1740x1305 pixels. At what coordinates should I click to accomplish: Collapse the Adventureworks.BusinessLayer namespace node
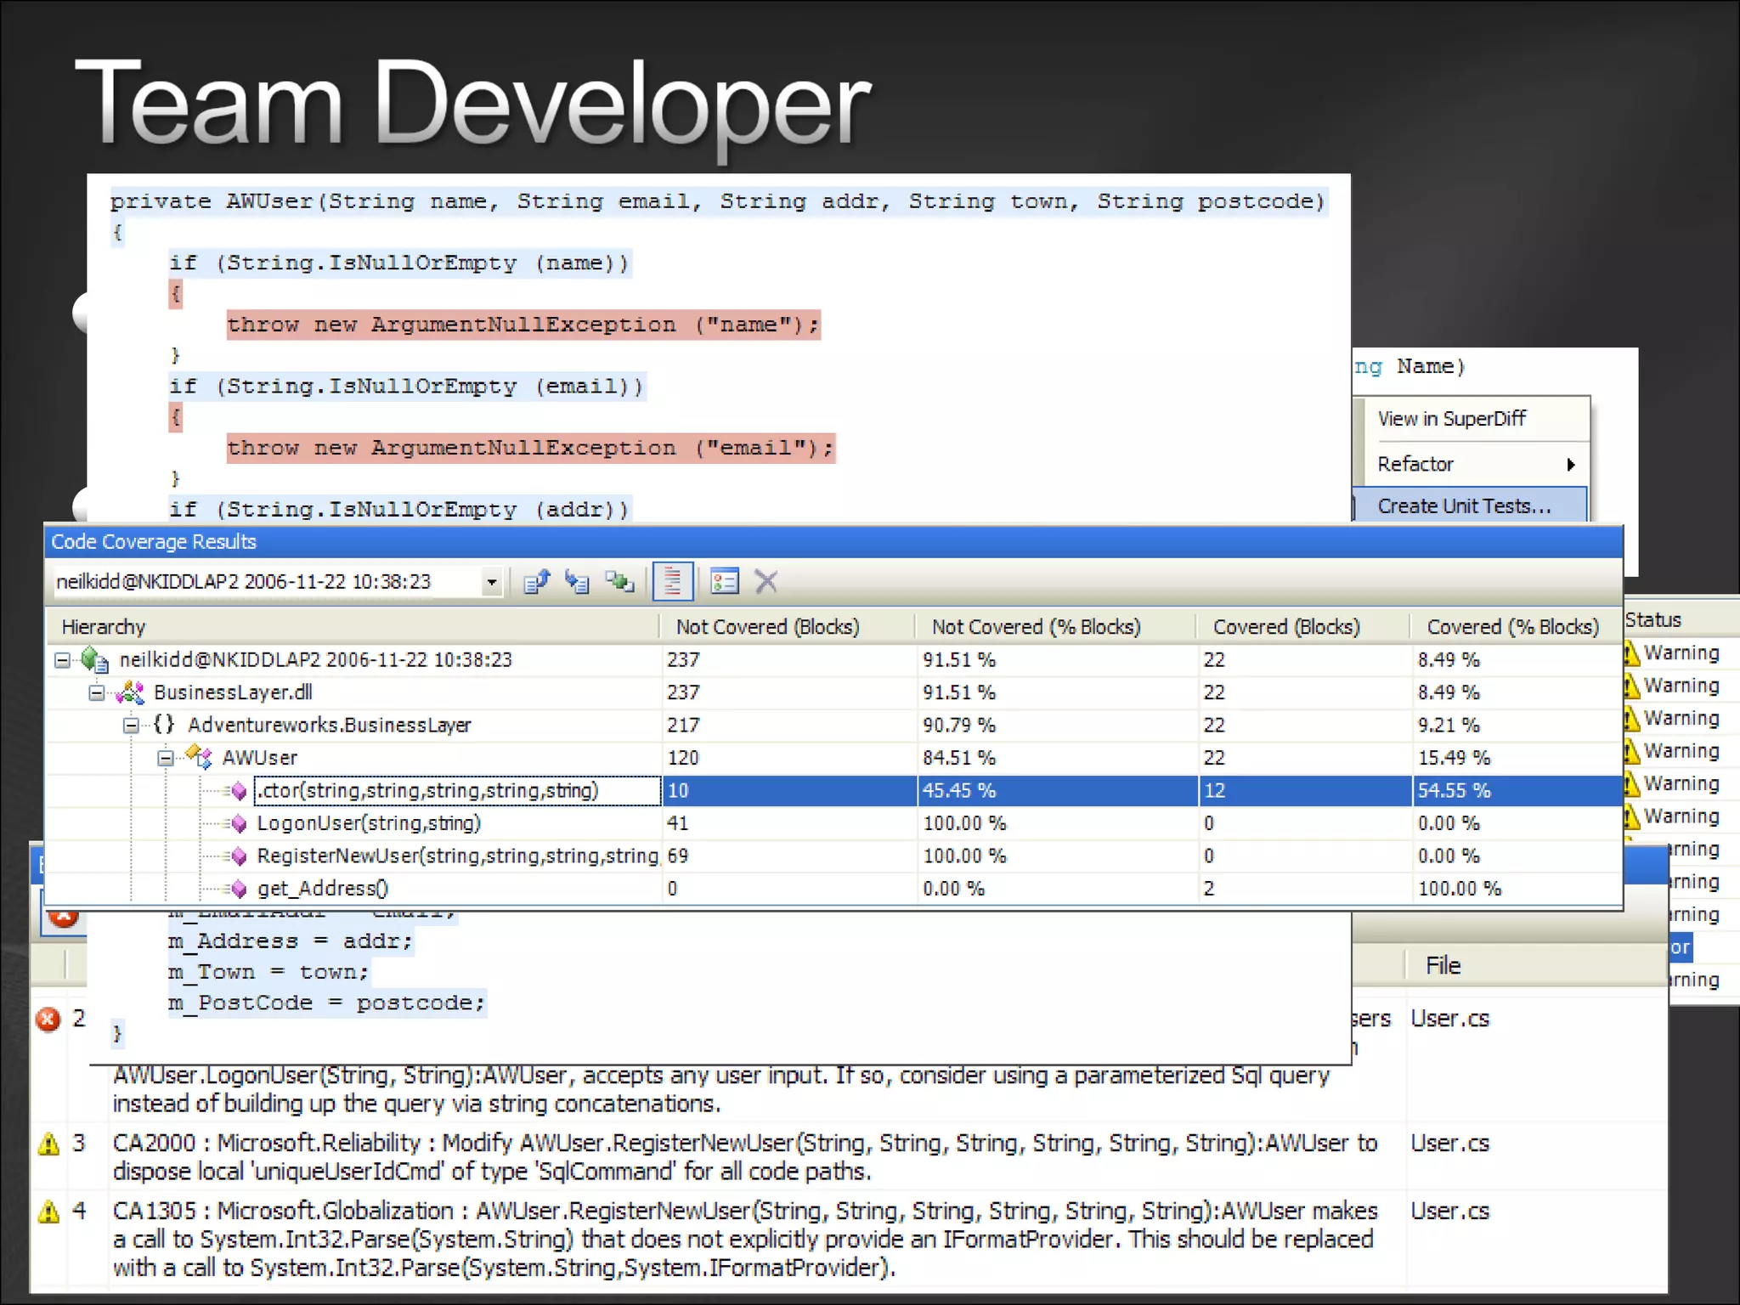131,726
